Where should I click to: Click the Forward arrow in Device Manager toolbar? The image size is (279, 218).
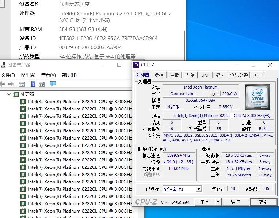11,84
